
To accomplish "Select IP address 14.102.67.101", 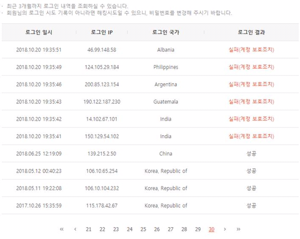I will coord(102,119).
